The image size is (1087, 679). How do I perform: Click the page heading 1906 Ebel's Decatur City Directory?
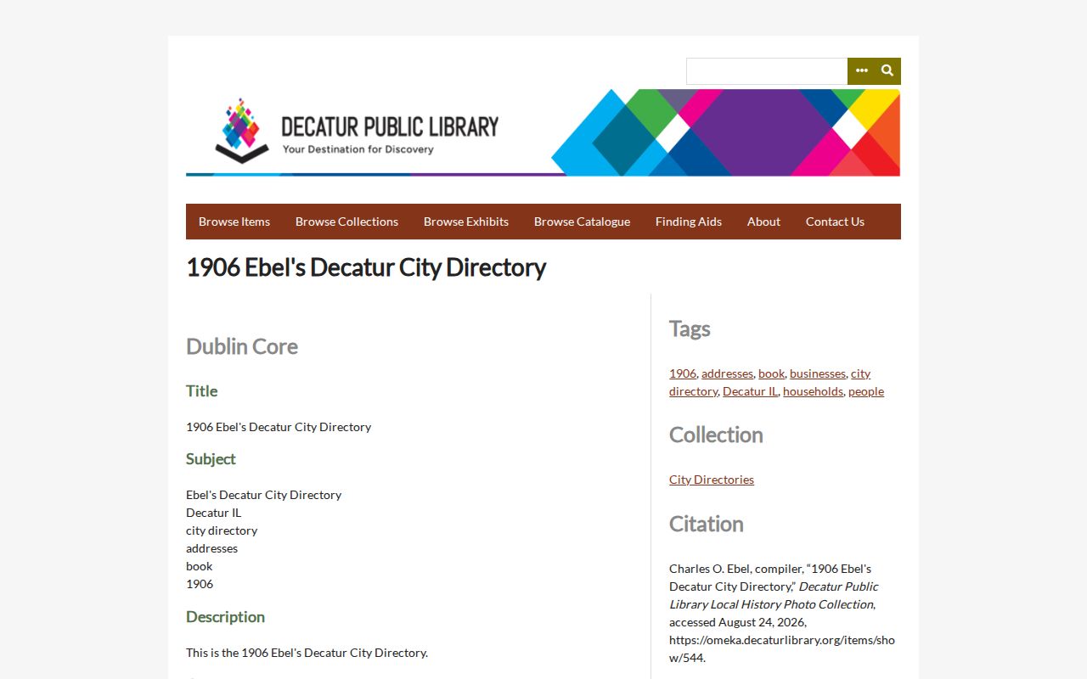pyautogui.click(x=366, y=267)
